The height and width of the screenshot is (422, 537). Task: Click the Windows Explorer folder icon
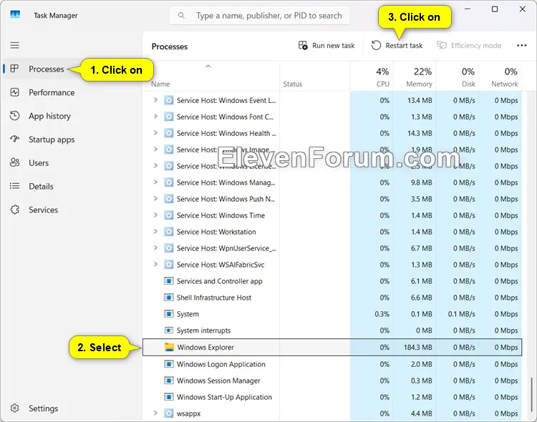169,347
